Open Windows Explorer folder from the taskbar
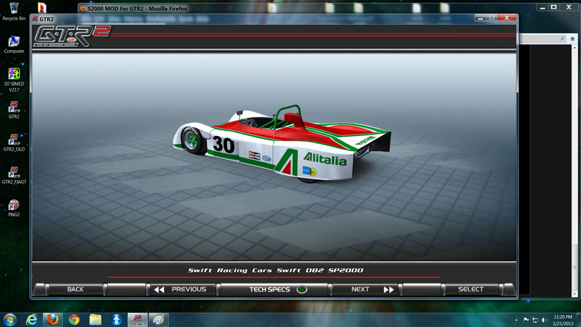Screen dimensions: 581x327 coord(95,320)
